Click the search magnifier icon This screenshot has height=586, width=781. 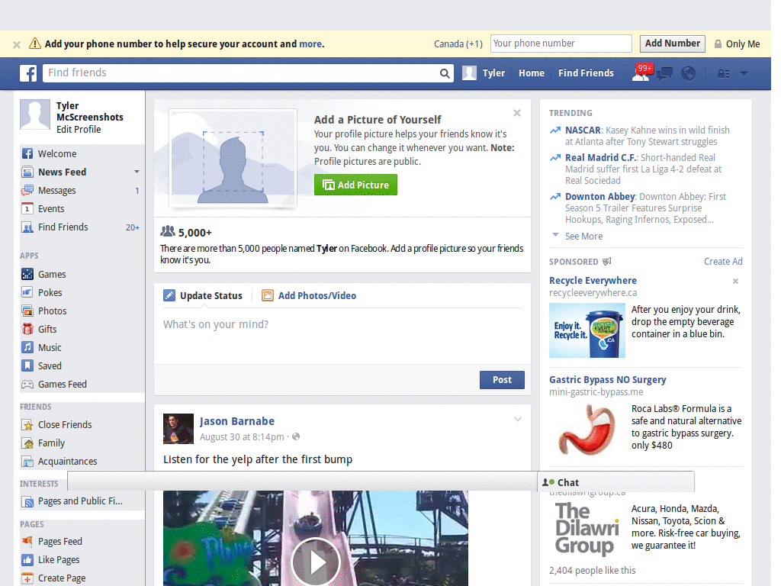point(445,73)
